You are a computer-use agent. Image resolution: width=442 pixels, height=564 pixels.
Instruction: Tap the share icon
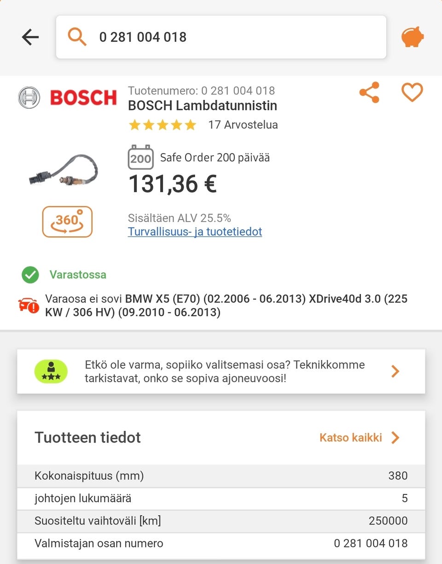(369, 93)
